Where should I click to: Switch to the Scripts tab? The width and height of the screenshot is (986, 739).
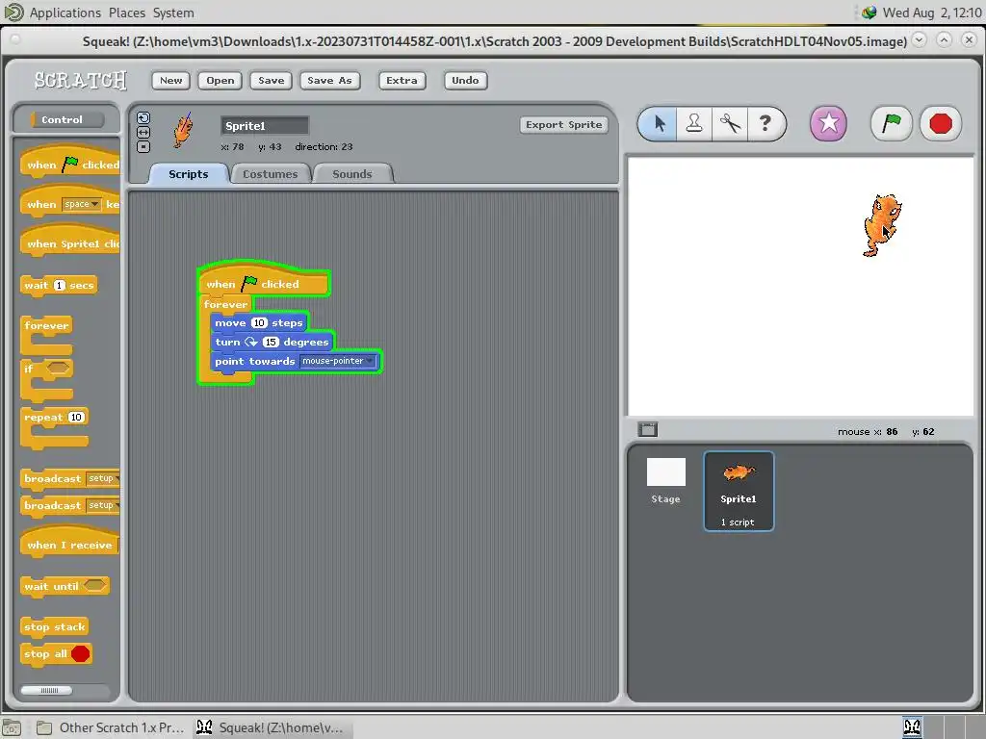[x=188, y=174]
